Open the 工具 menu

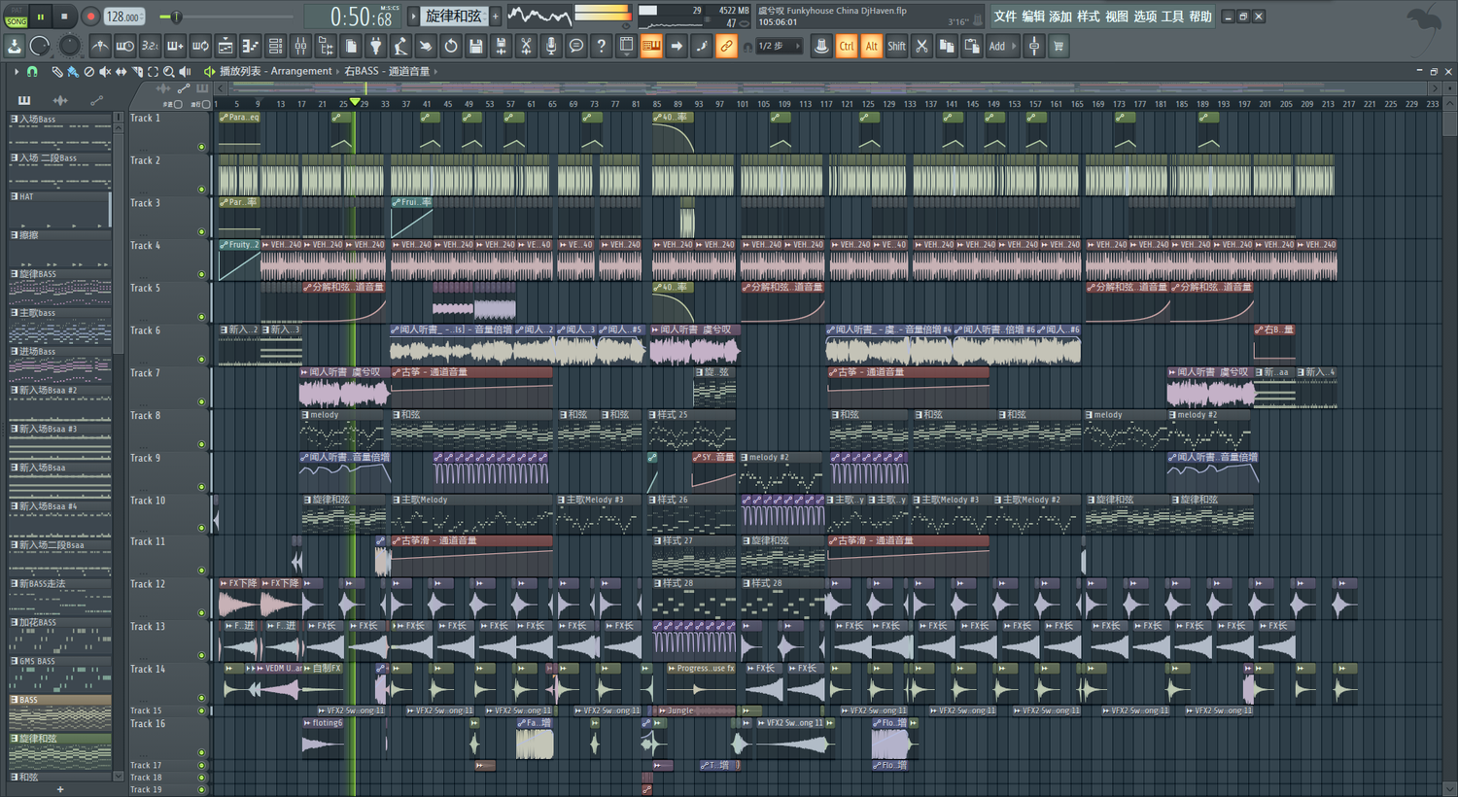coord(1173,17)
